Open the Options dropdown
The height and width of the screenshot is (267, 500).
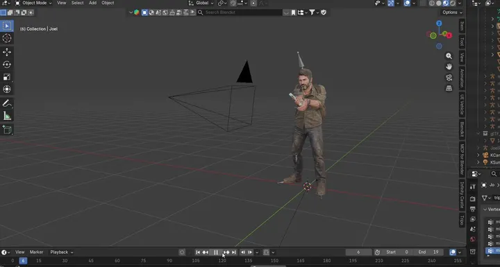pyautogui.click(x=452, y=12)
